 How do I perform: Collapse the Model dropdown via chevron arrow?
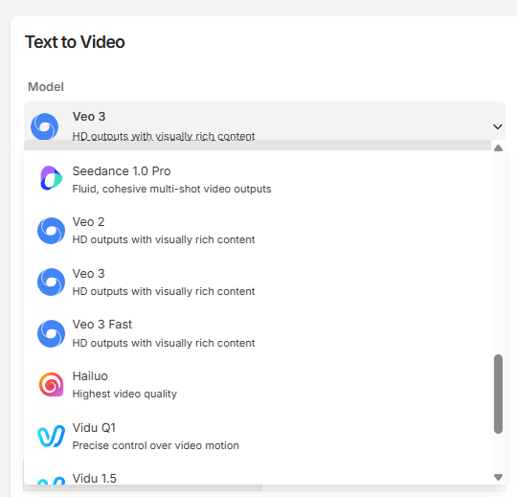498,126
